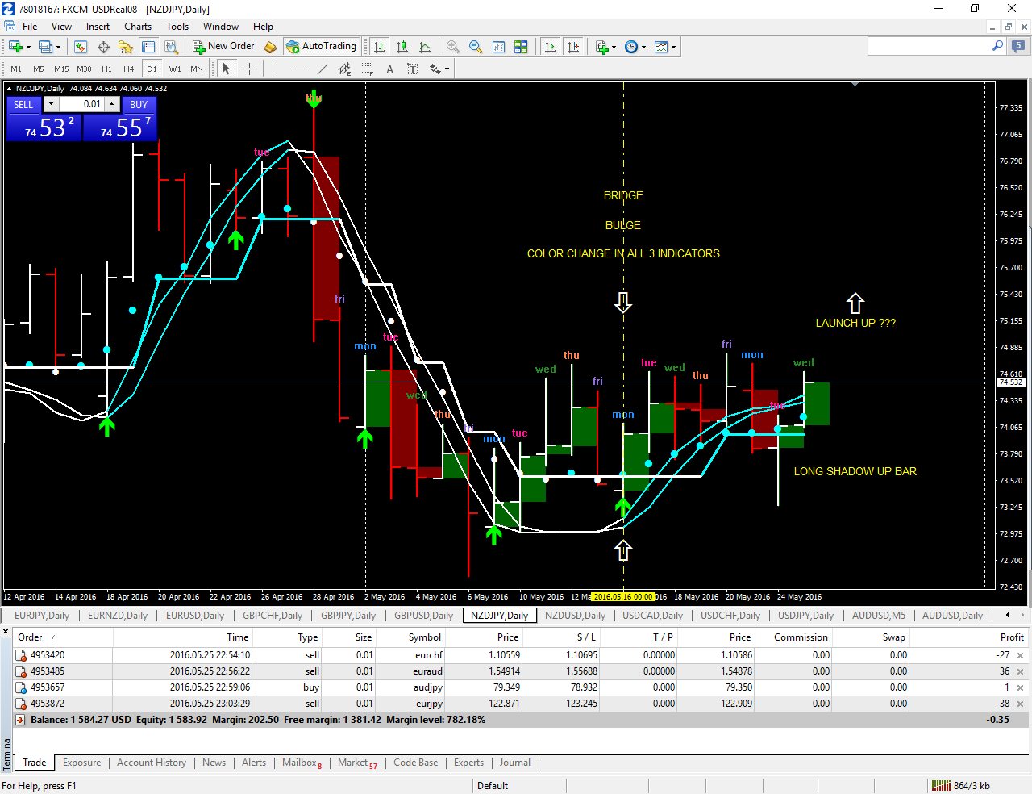Screen dimensions: 1032x794
Task: Open the Account History terminal tab
Action: point(152,763)
